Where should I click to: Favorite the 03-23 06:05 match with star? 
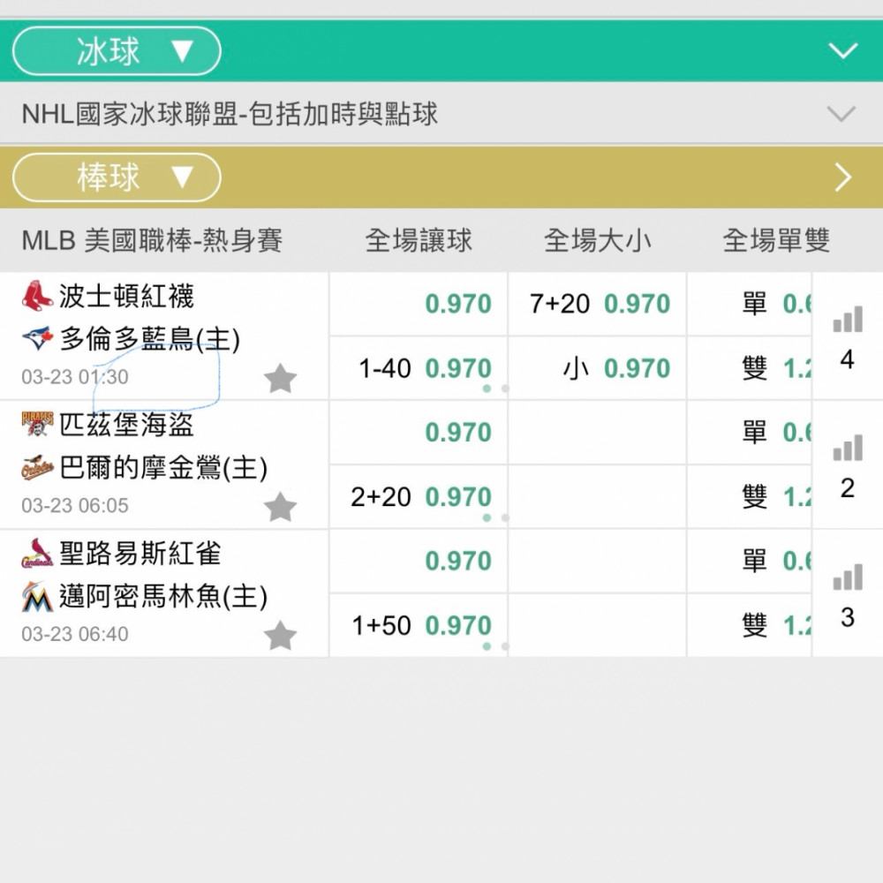pyautogui.click(x=280, y=506)
